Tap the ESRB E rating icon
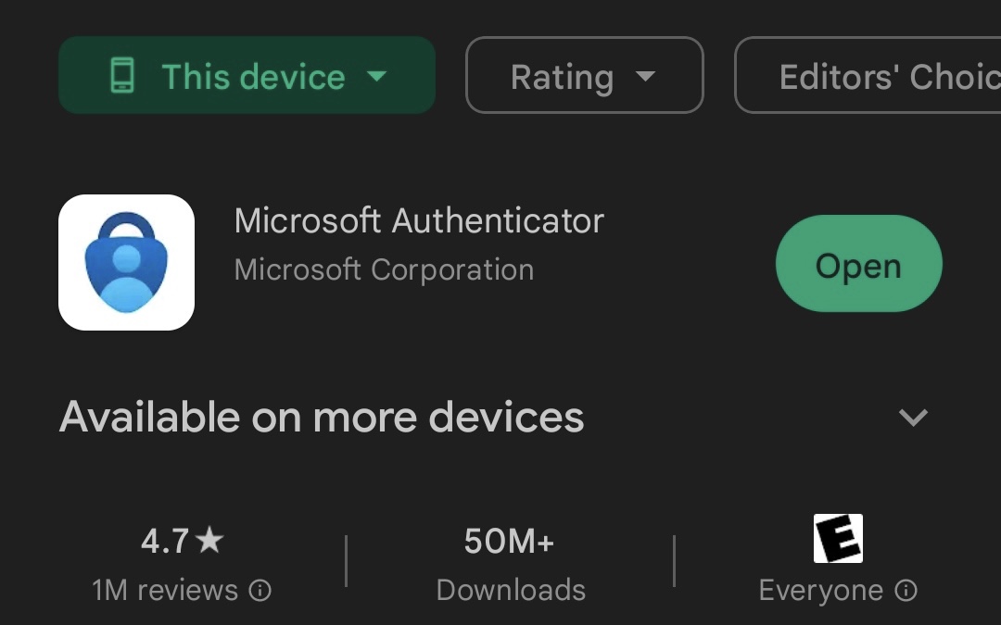This screenshot has height=625, width=1001. pos(838,539)
